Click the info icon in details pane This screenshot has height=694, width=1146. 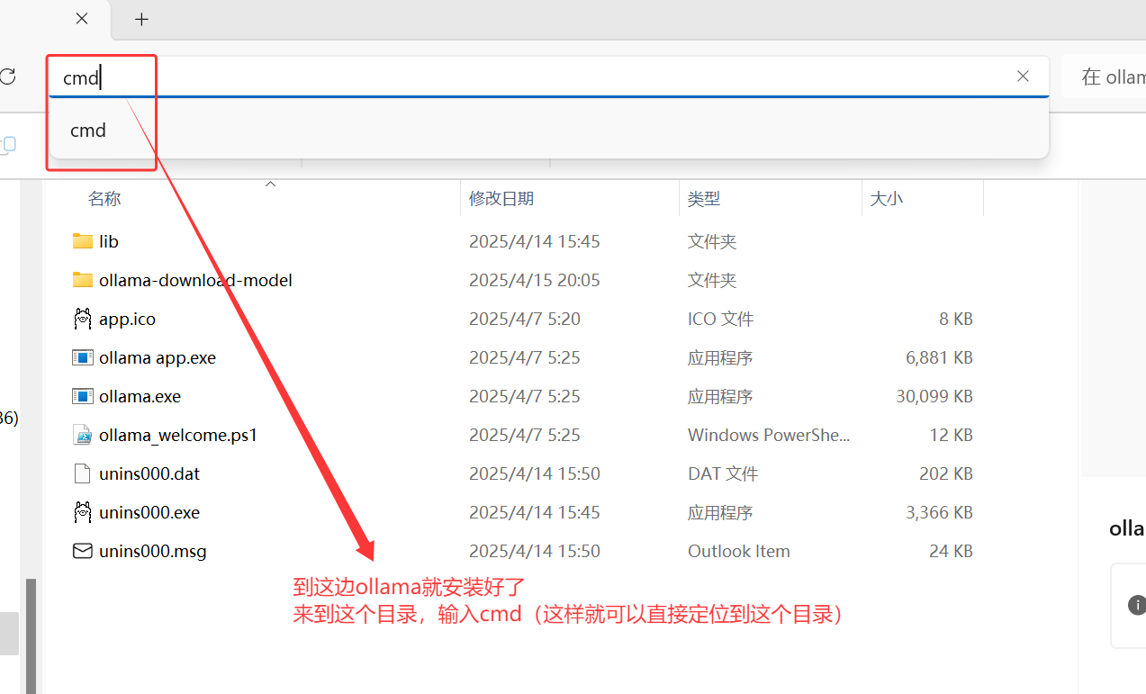click(x=1137, y=605)
